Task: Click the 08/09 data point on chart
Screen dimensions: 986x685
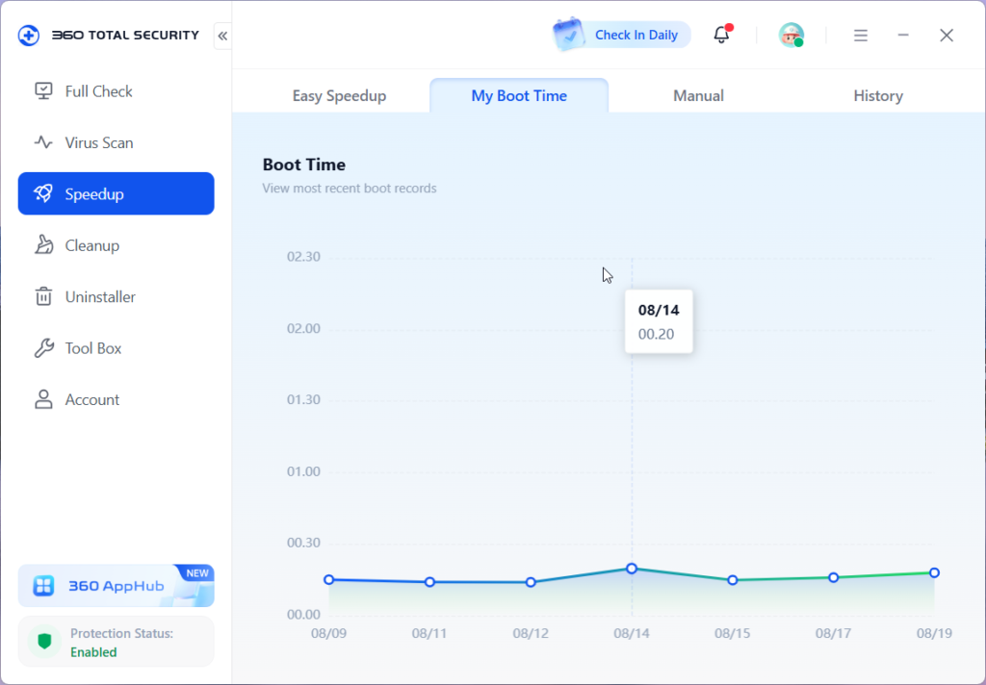Action: click(x=329, y=579)
